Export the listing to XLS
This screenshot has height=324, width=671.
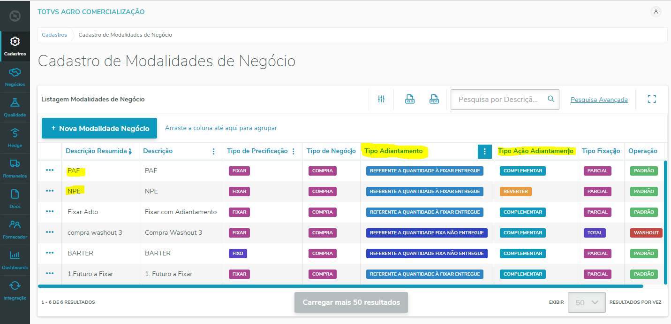click(410, 99)
